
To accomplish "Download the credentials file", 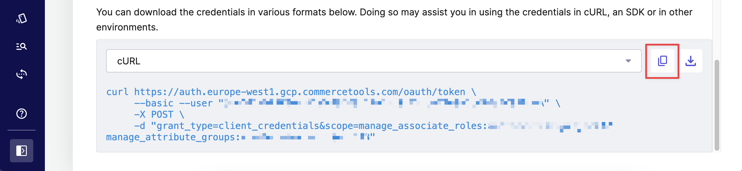I will [690, 61].
